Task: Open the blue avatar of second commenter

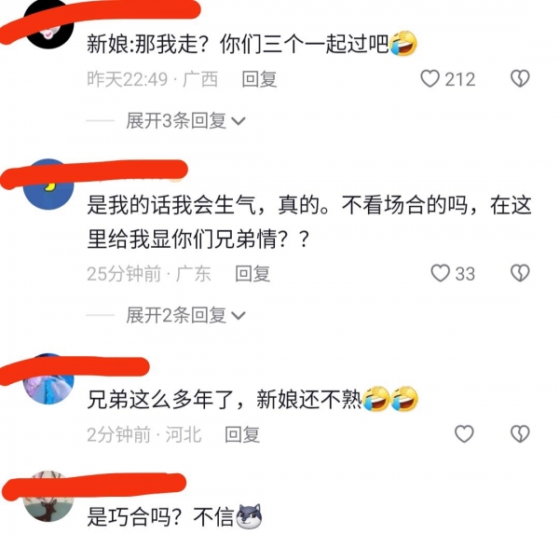Action: [x=48, y=185]
